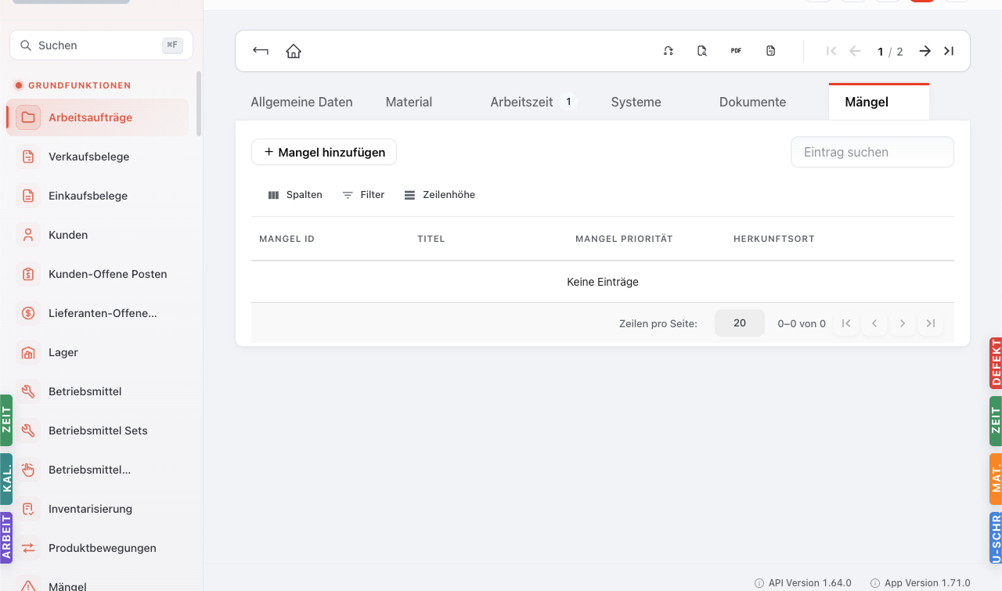Open document preview magnifier icon

coord(702,51)
